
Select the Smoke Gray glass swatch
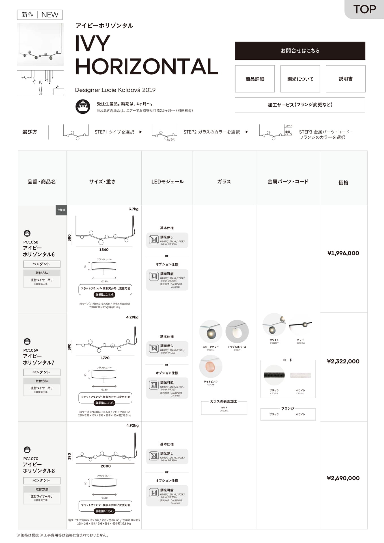coord(211,332)
